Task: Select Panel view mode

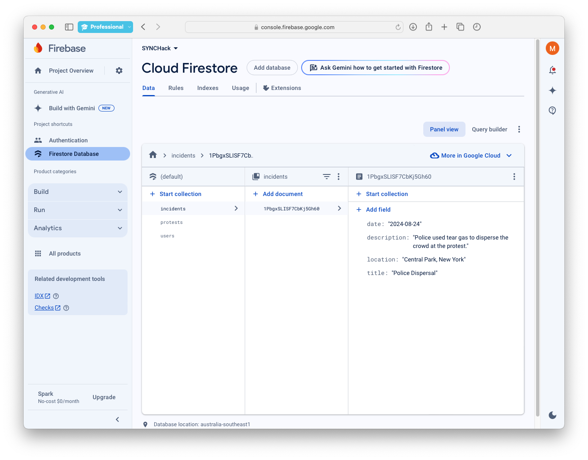Action: (444, 129)
